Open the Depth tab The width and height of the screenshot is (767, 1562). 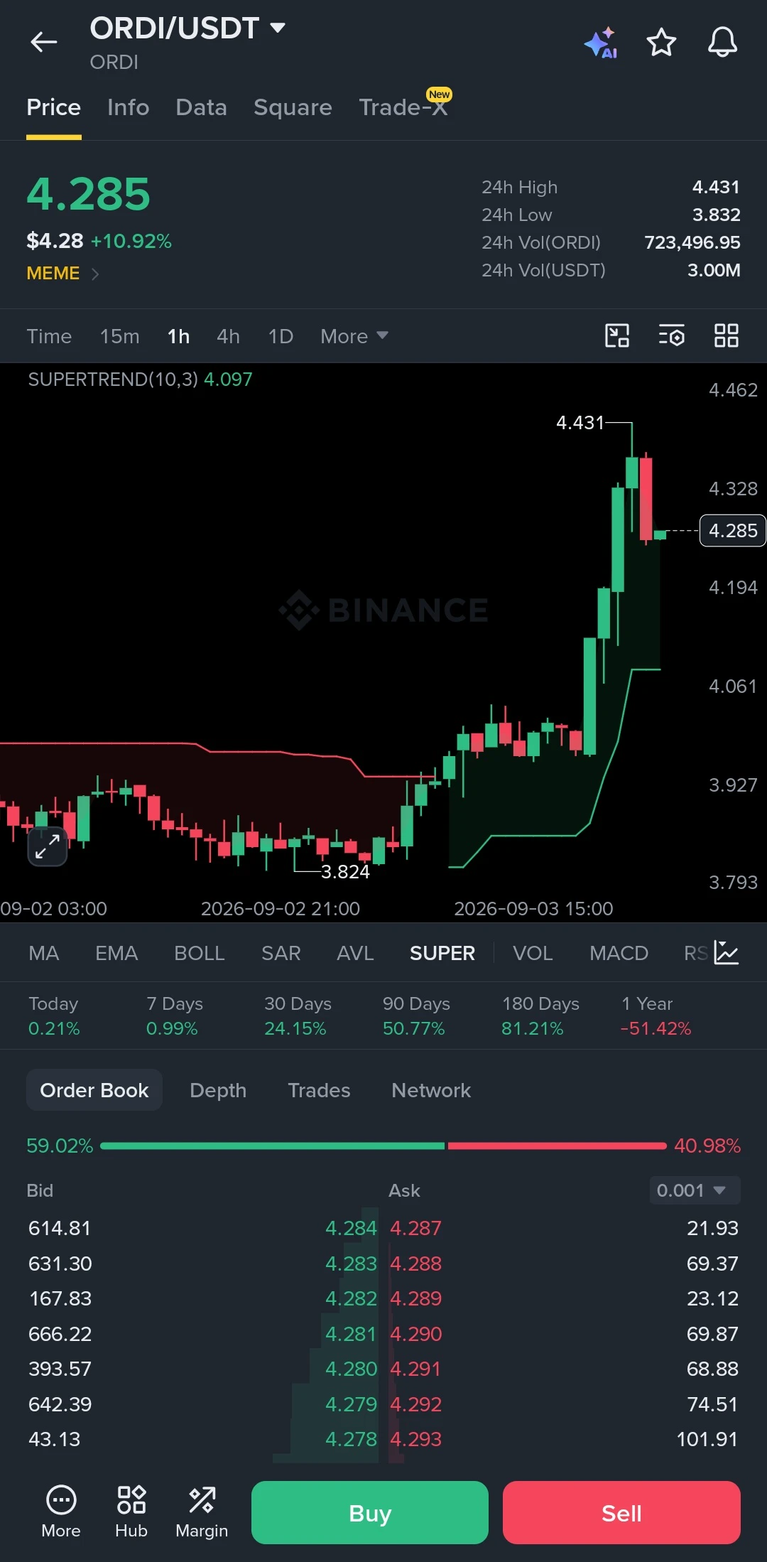(218, 1090)
